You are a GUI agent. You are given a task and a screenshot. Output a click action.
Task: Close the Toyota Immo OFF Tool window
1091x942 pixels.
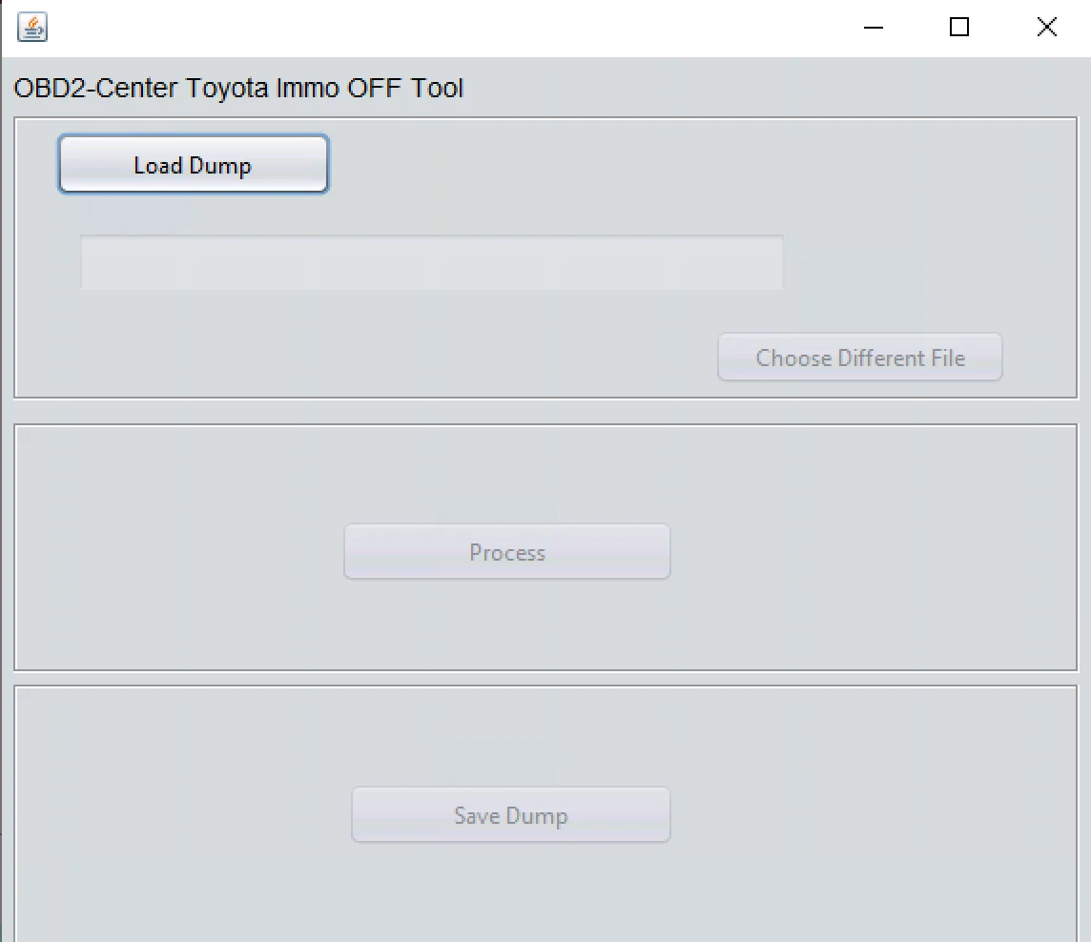tap(1046, 28)
